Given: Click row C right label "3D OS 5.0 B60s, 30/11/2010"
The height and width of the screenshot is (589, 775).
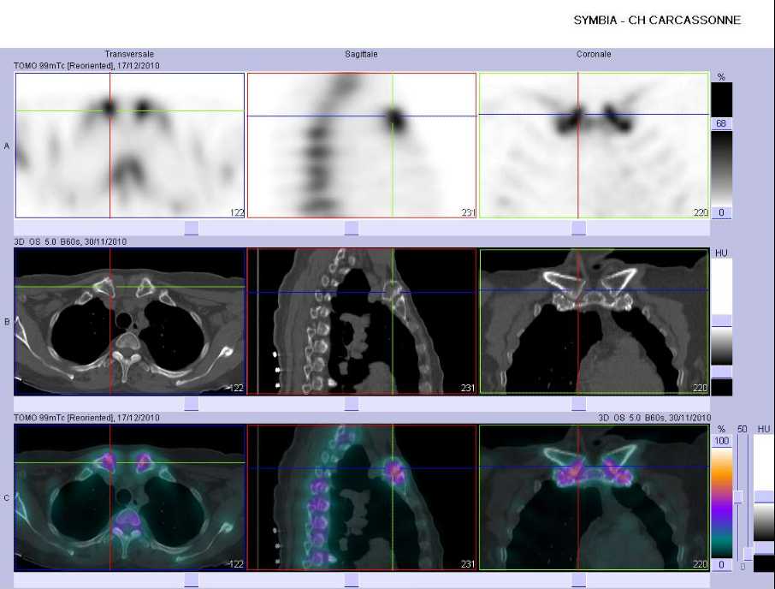Looking at the screenshot, I should [654, 418].
